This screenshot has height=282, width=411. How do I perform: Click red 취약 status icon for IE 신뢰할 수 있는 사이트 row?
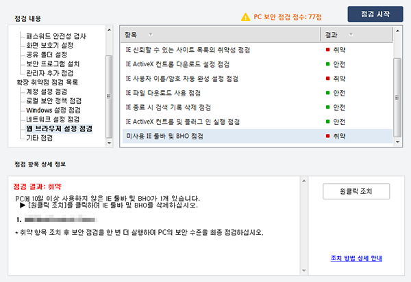[327, 49]
